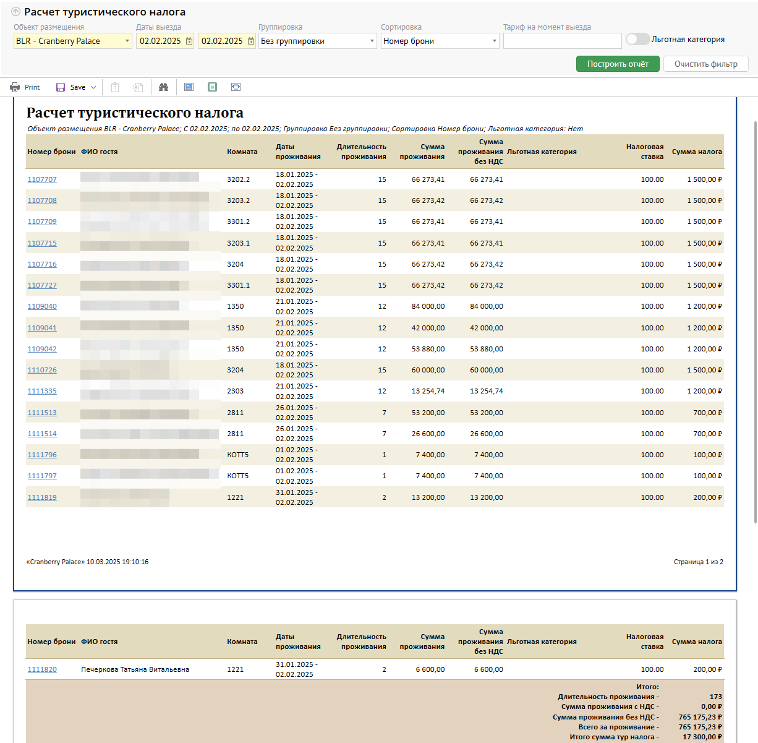Viewport: 758px width, 743px height.
Task: Open the Save format dropdown arrow
Action: tap(93, 87)
